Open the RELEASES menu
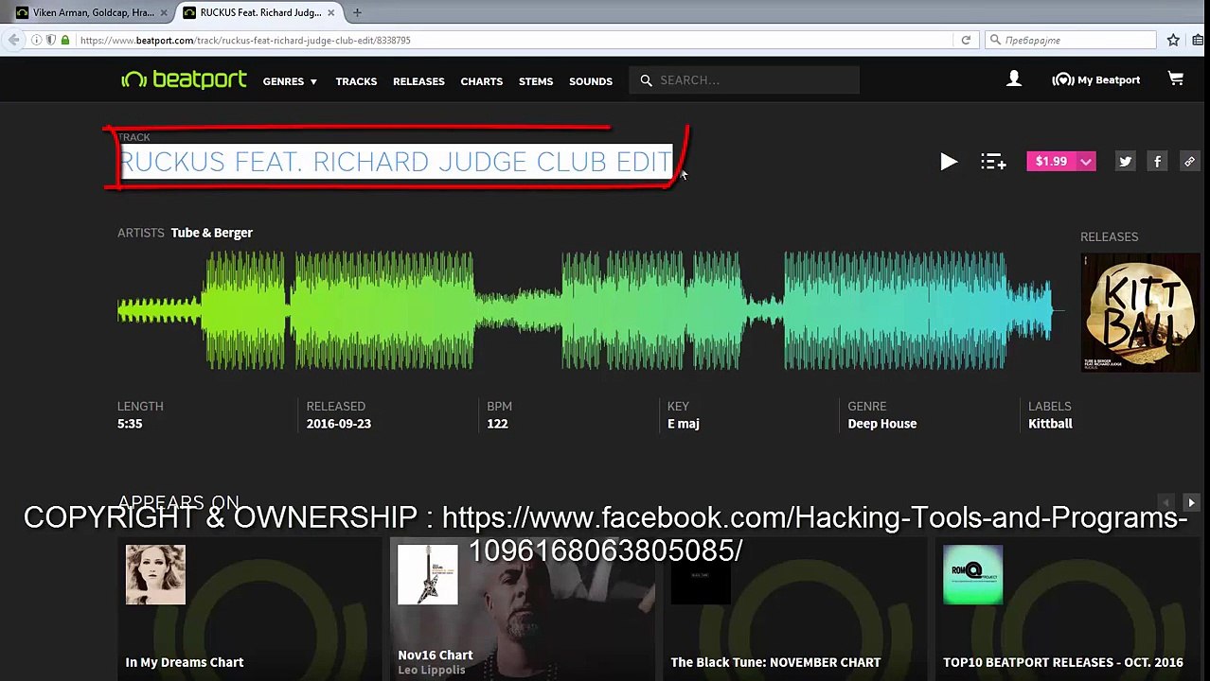 [x=418, y=81]
